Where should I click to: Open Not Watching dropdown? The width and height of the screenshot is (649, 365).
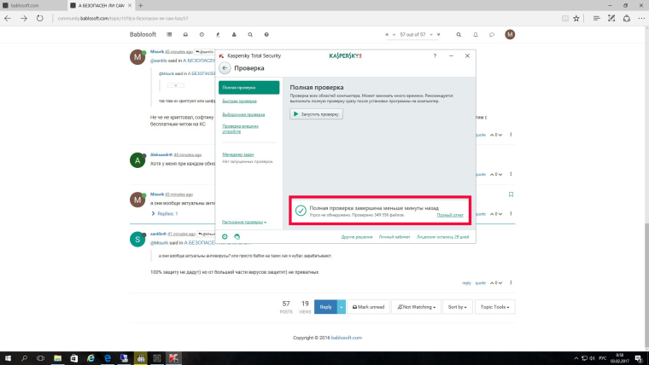tap(417, 307)
